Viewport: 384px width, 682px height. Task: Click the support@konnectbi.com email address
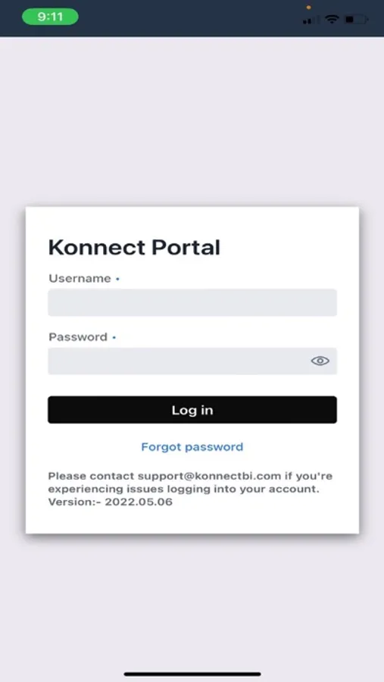[209, 476]
